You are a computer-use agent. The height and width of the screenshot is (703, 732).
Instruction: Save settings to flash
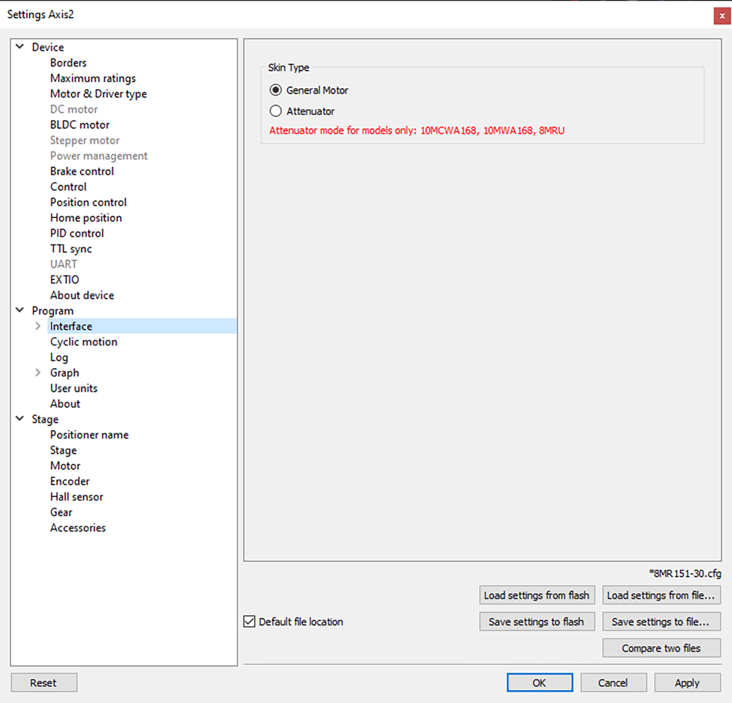pos(537,621)
